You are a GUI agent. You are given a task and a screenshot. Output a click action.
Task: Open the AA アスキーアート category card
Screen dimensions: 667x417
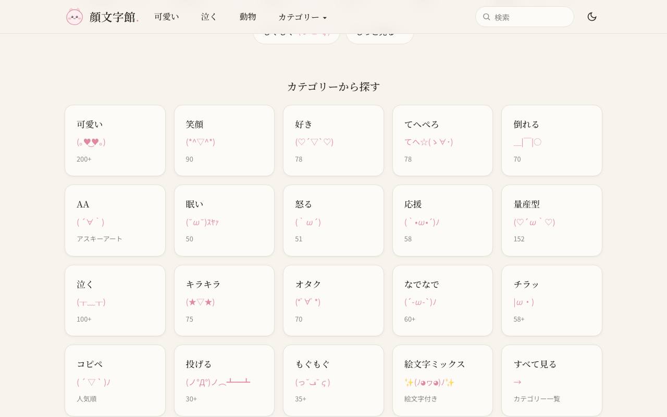pos(115,220)
